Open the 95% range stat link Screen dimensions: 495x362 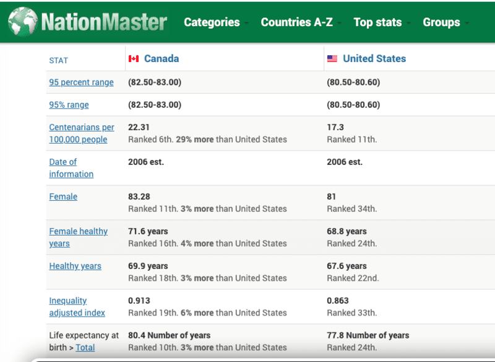69,105
